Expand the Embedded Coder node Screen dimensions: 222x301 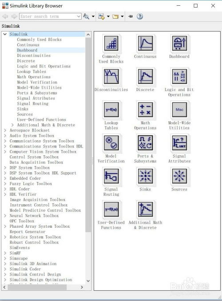click(x=5, y=178)
